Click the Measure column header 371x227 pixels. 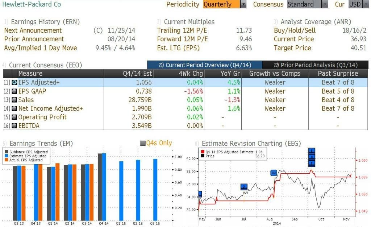[x=61, y=74]
